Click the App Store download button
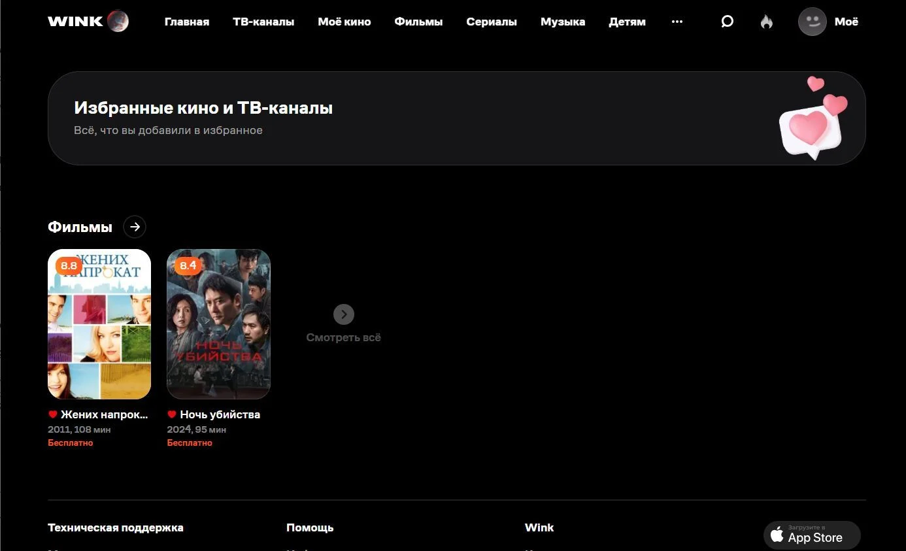The image size is (906, 551). tap(812, 535)
